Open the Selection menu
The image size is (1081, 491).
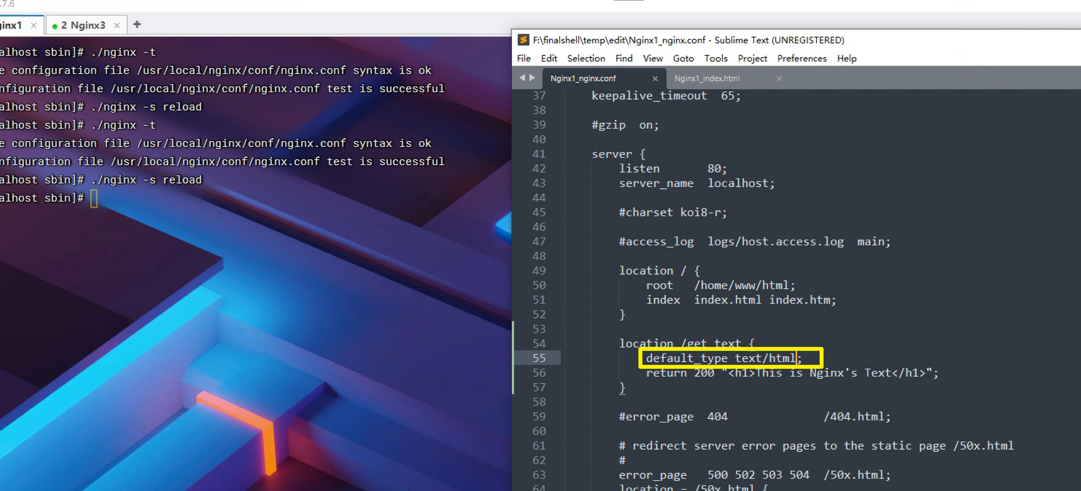tap(586, 58)
